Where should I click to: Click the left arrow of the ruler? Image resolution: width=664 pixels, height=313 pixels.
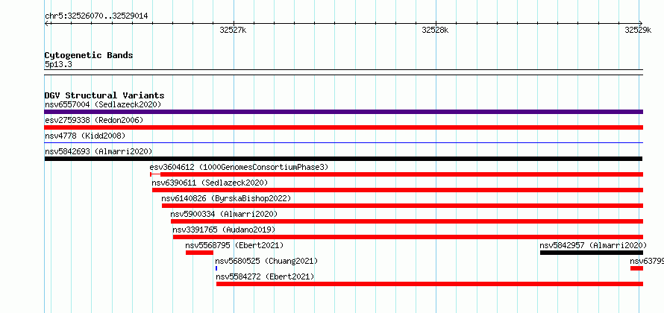tap(47, 23)
